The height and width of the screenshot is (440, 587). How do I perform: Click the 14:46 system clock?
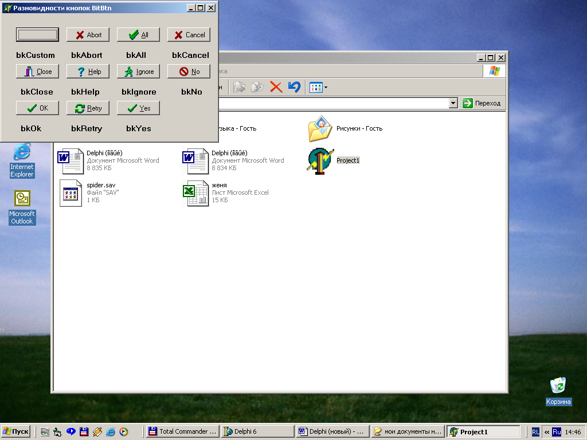[573, 432]
